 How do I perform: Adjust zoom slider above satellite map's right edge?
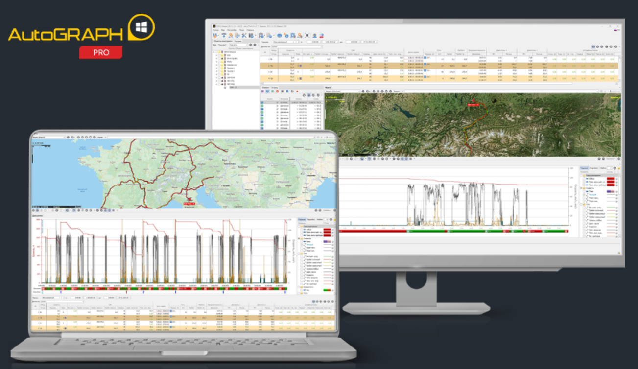(x=614, y=91)
